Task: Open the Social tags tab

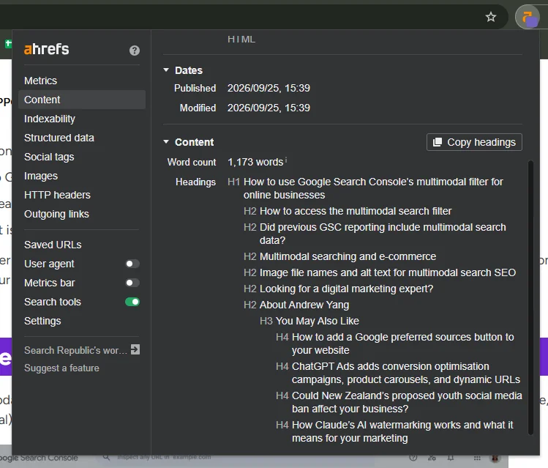Action: 49,157
